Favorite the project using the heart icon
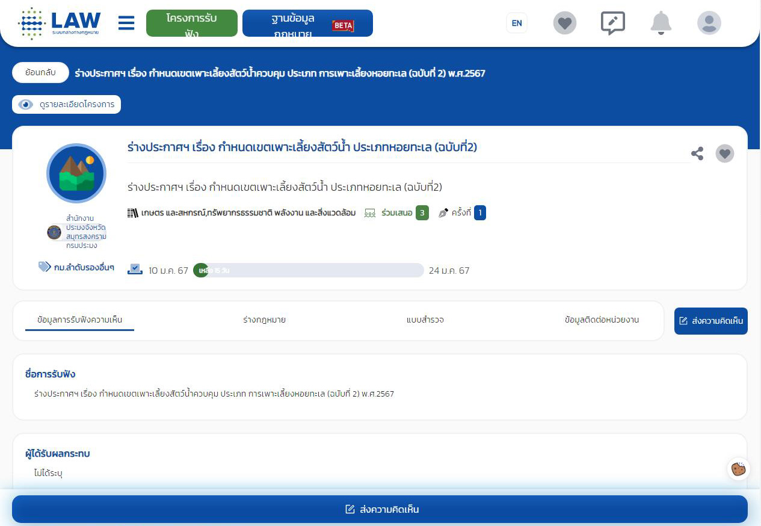Viewport: 761px width, 526px height. coord(725,153)
